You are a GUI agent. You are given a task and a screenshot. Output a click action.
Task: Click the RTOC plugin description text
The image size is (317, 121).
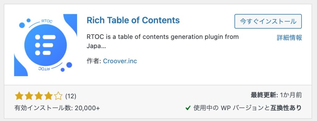(x=163, y=42)
